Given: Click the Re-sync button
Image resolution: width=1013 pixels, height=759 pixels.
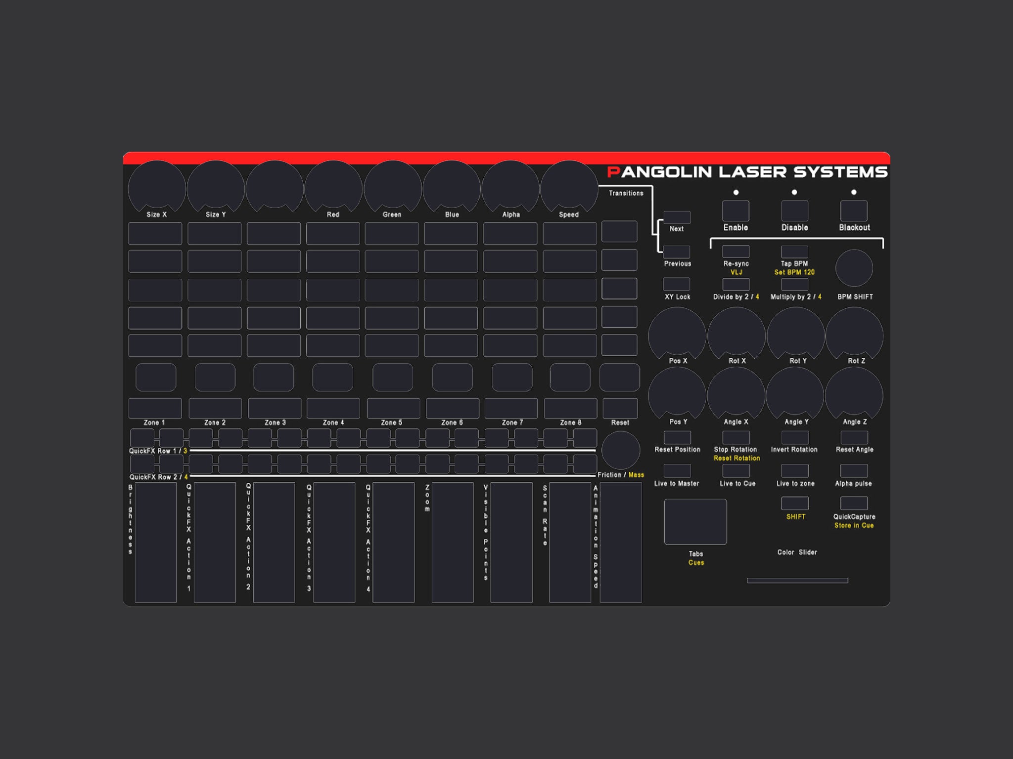Looking at the screenshot, I should [x=736, y=252].
